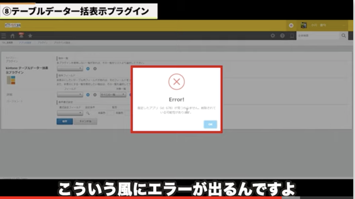Screen dimensions: 355x199
Task: Click the Cancel button
Action: click(x=86, y=121)
